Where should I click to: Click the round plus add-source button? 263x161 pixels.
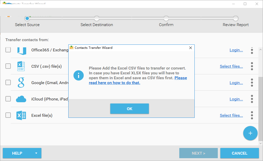(250, 133)
